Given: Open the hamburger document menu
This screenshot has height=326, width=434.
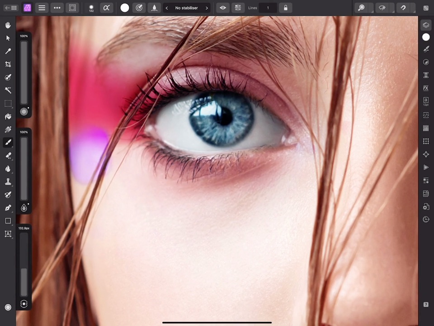Looking at the screenshot, I should click(x=42, y=8).
